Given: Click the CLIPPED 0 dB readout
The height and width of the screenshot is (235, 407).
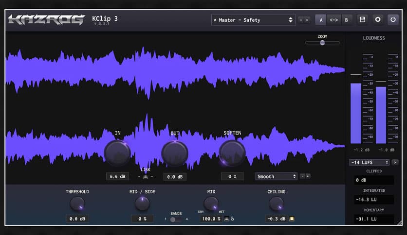Looking at the screenshot, I should [374, 180].
